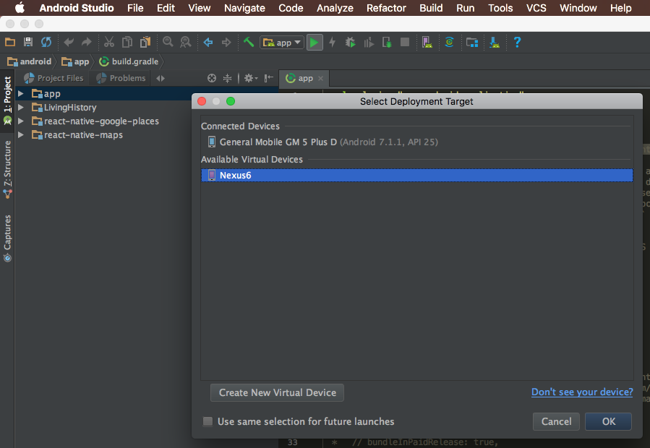This screenshot has height=448, width=650.
Task: Open the SDK Manager download icon
Action: point(495,43)
